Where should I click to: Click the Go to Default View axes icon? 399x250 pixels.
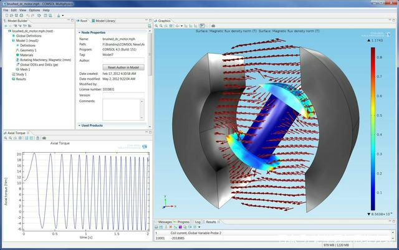[x=177, y=26]
